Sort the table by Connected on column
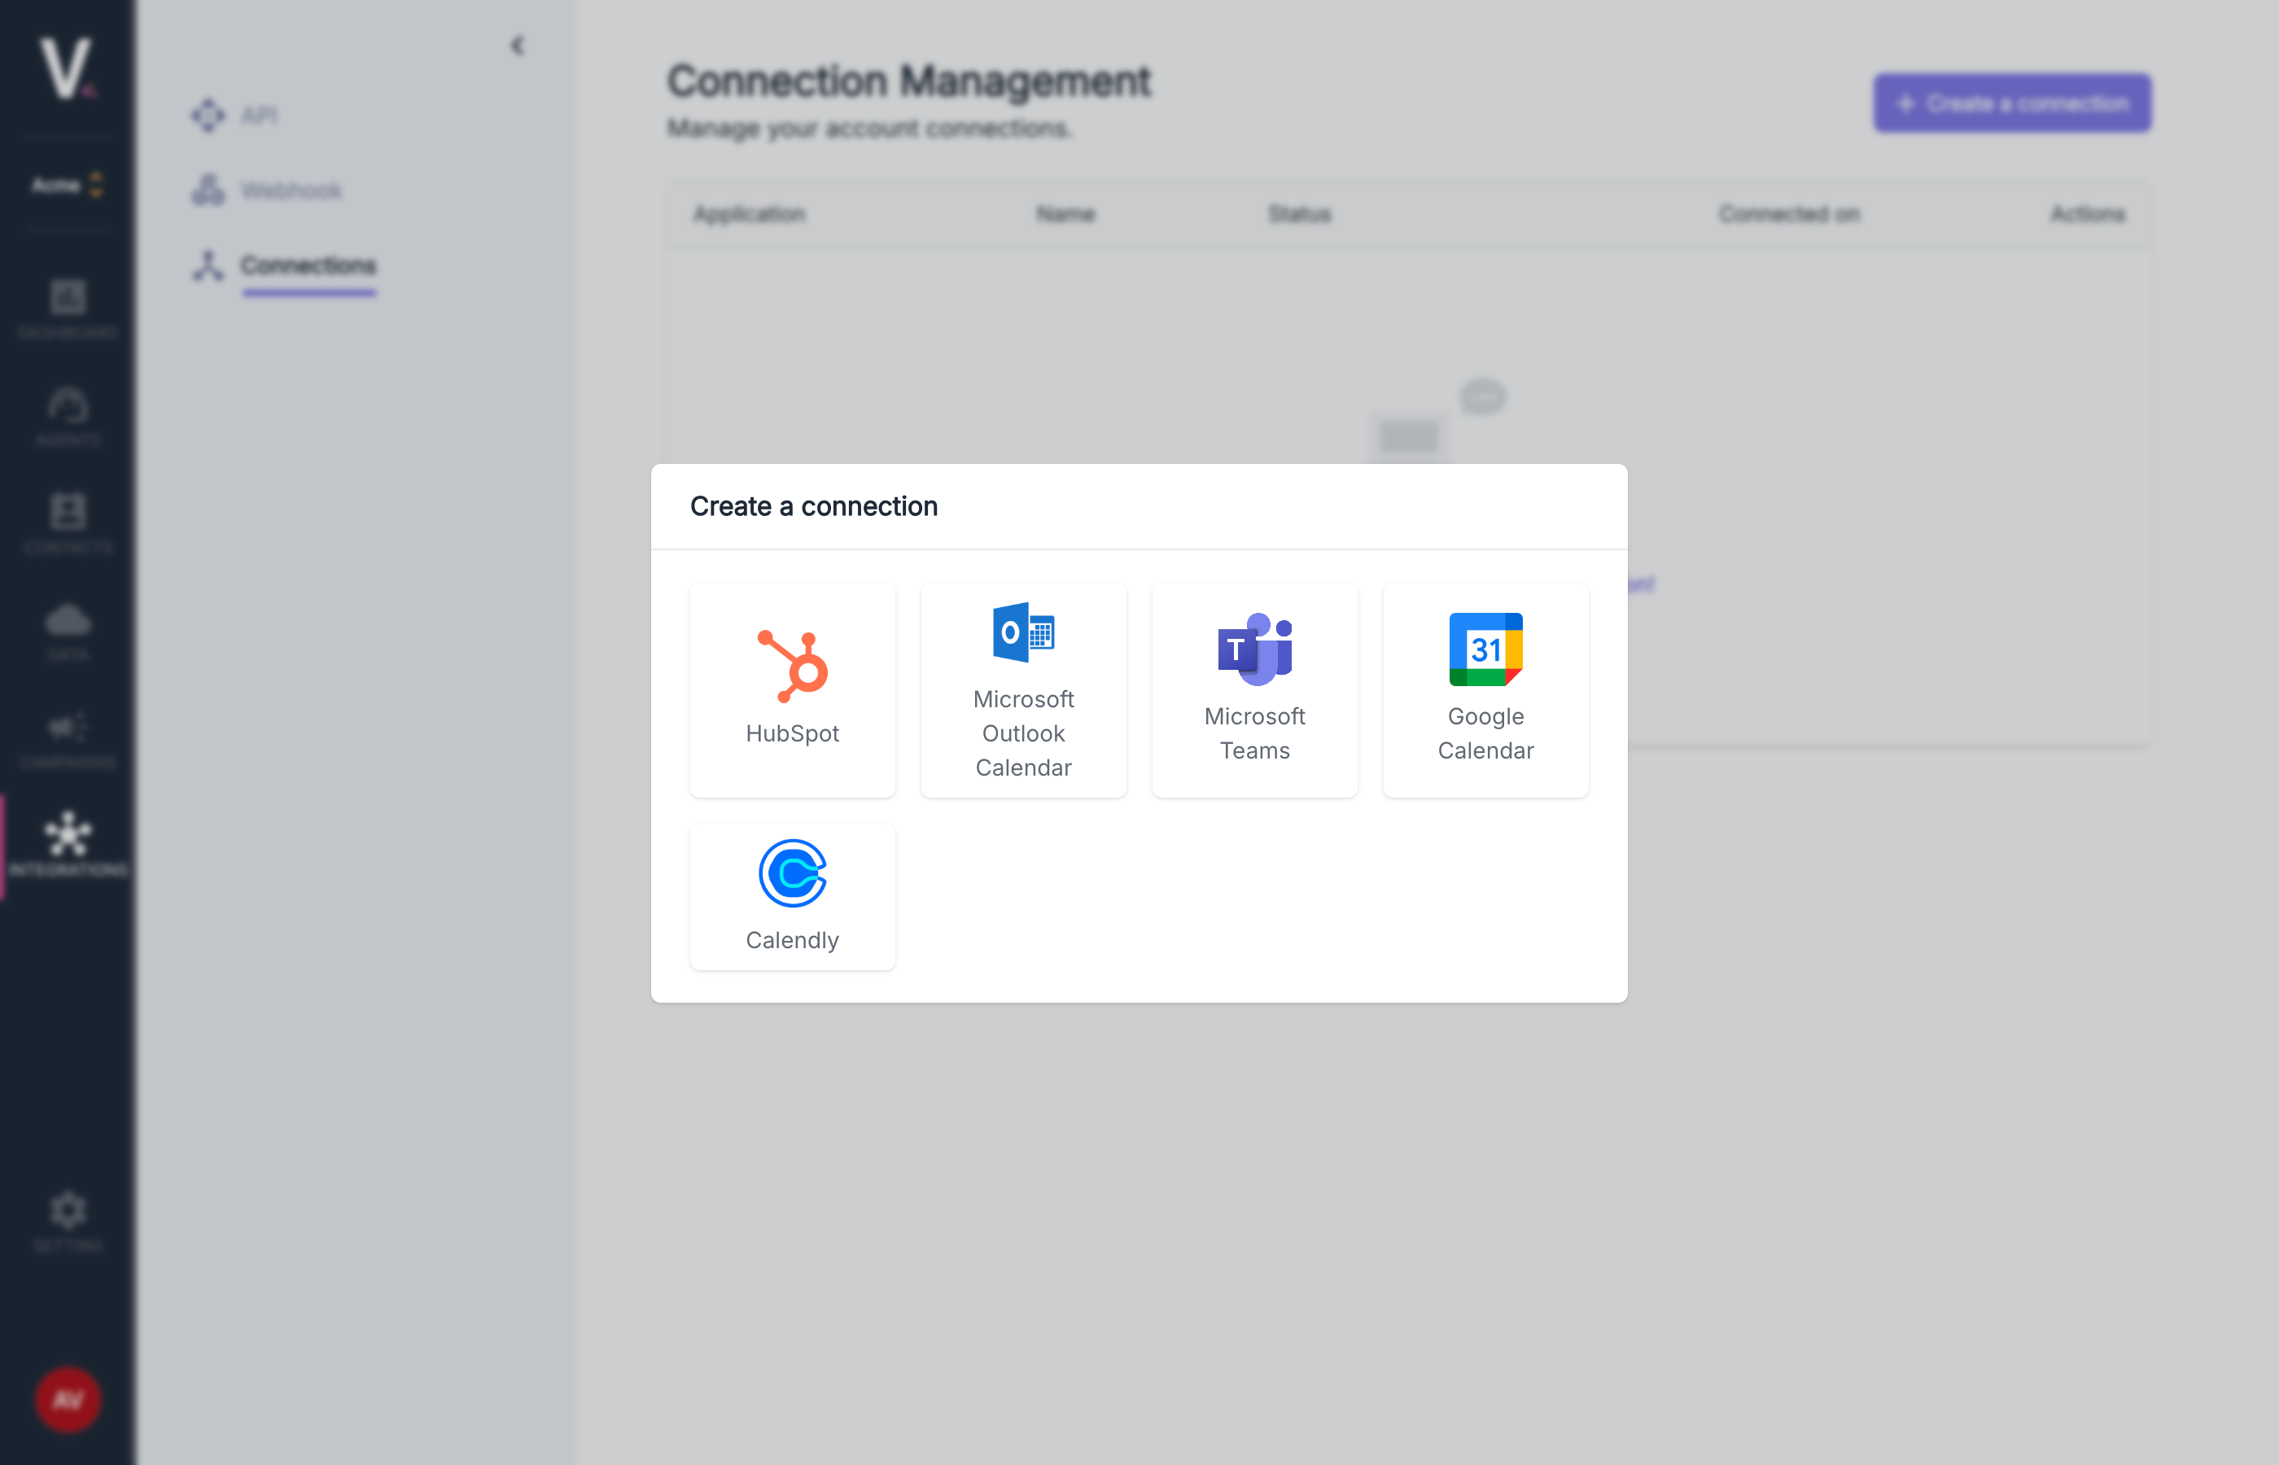2279x1465 pixels. click(x=1787, y=214)
